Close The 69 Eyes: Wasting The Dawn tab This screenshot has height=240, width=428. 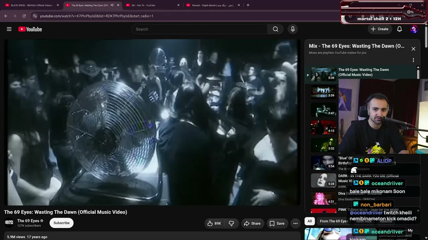118,5
